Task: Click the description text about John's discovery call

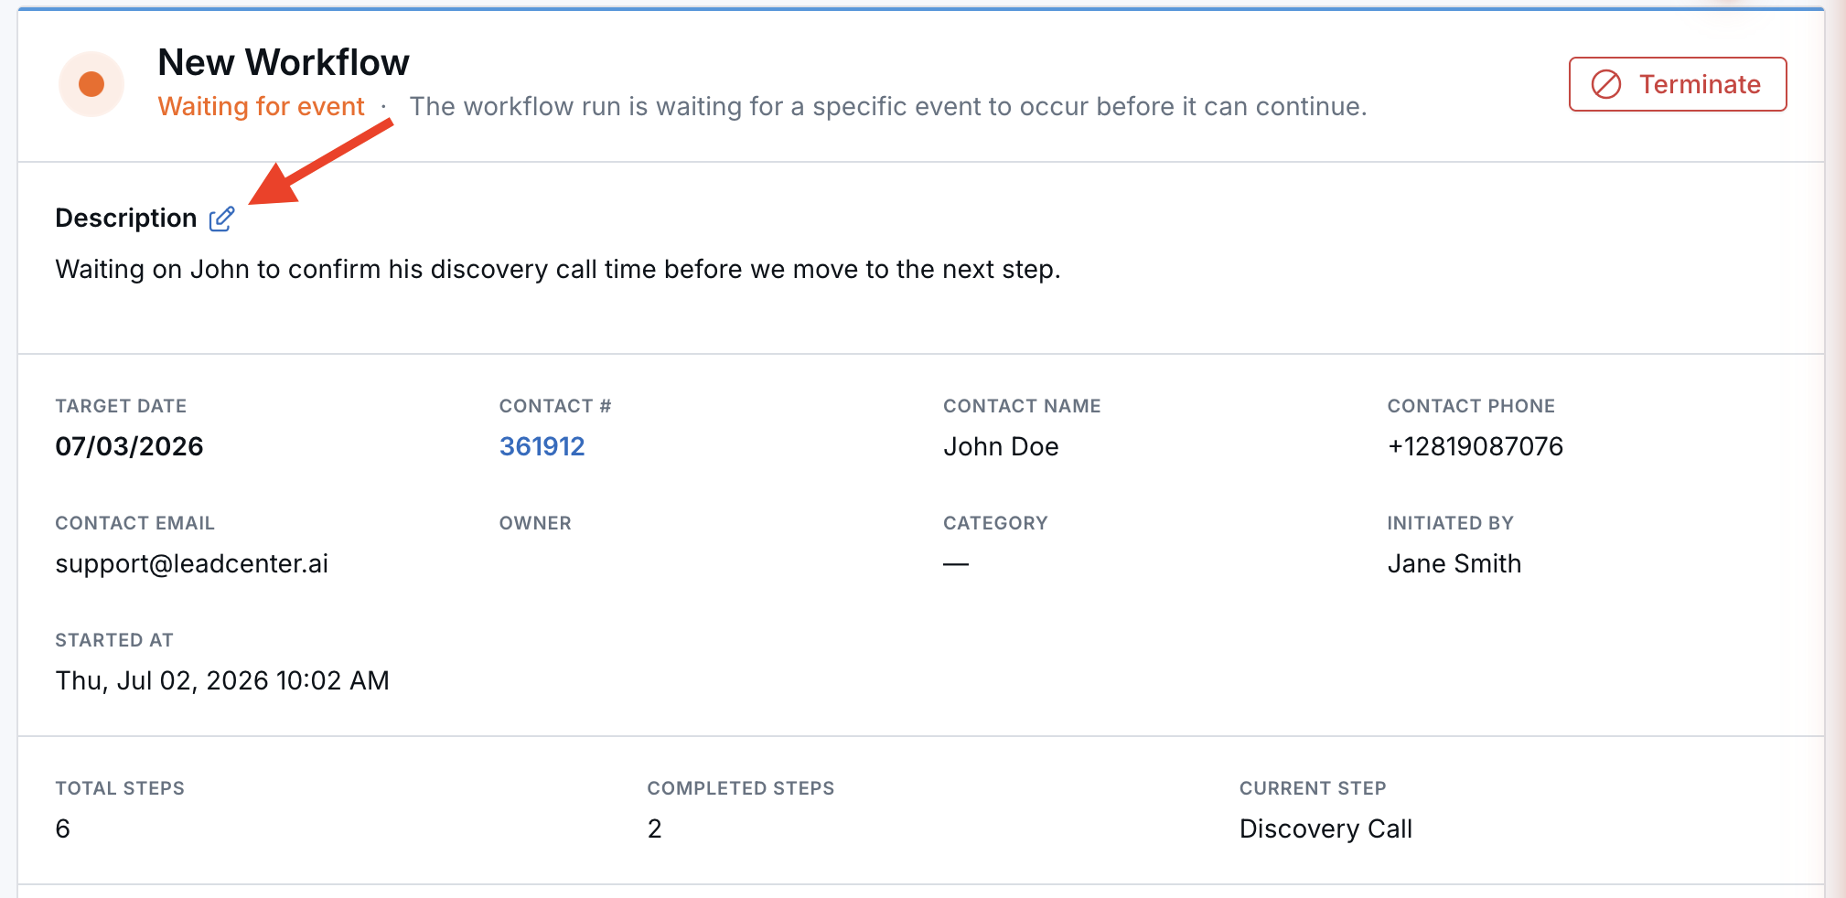Action: 558,270
